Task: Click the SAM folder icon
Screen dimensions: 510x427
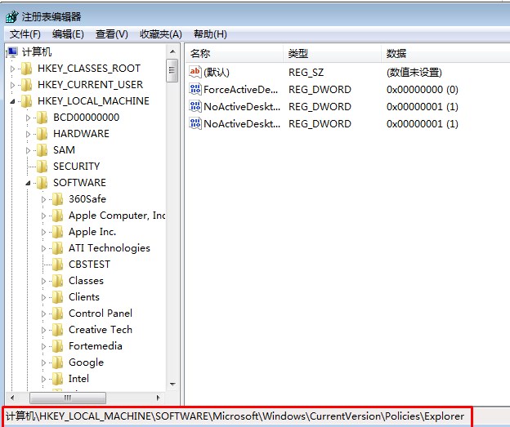Action: pos(42,149)
